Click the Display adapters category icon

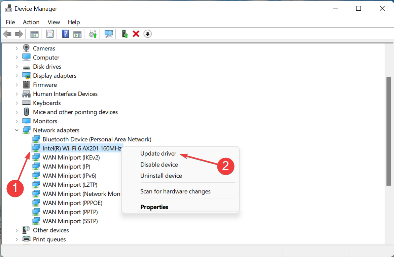[x=26, y=76]
